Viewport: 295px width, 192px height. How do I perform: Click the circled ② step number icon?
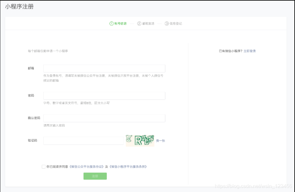pos(139,23)
